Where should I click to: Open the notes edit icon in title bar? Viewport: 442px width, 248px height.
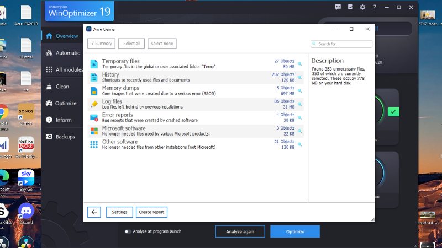tap(350, 7)
